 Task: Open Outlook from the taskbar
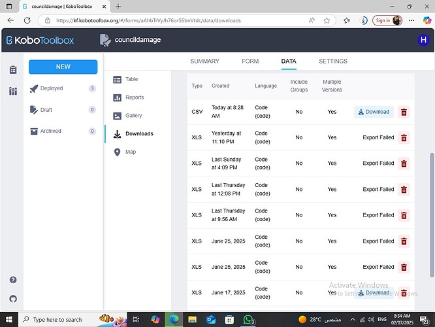211,320
